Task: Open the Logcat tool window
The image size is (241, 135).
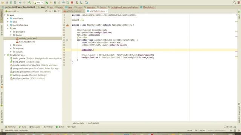Action: point(35,127)
